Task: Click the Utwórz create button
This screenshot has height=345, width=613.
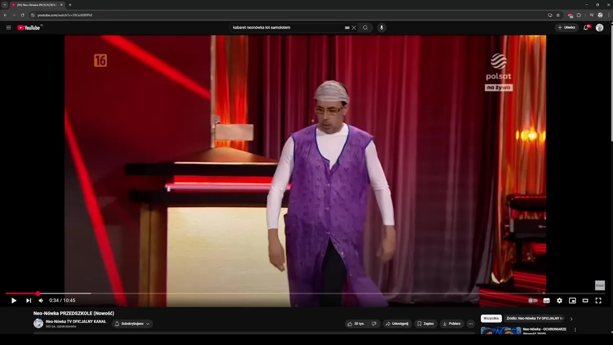Action: point(567,27)
